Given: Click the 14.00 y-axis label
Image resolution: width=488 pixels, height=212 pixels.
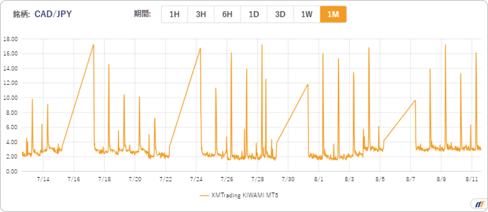Looking at the screenshot, I should 11,68.
